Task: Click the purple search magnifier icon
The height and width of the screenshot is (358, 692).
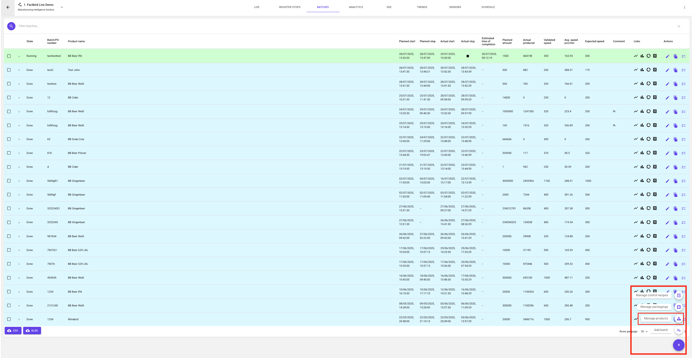Action: click(11, 26)
